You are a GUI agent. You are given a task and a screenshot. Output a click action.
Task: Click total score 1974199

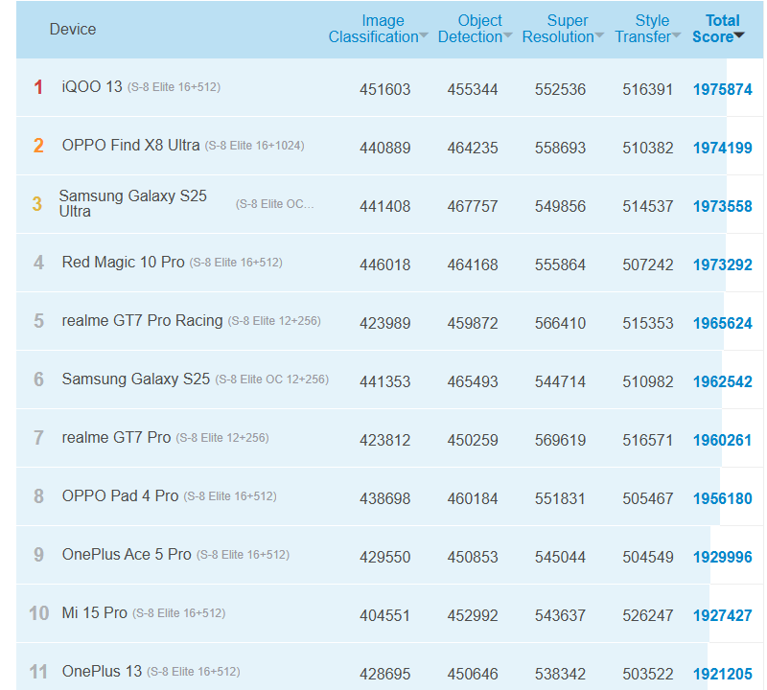[723, 148]
